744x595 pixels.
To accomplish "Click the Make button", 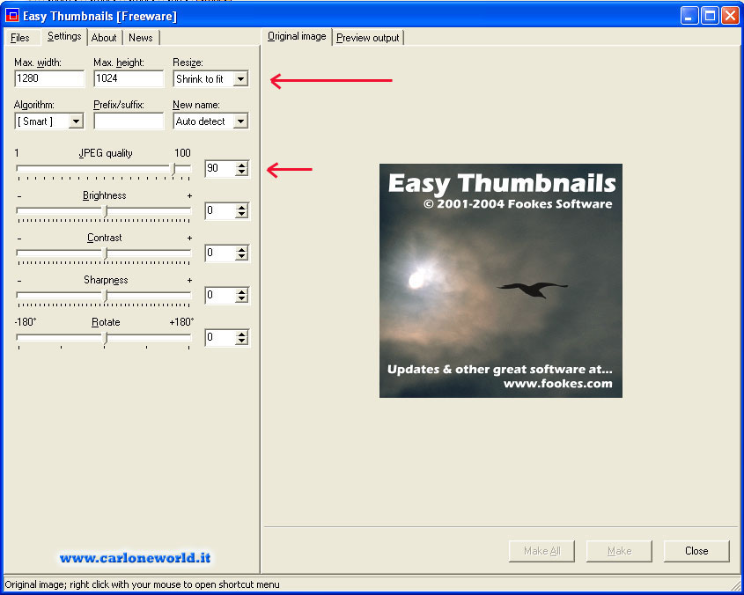I will (x=619, y=551).
